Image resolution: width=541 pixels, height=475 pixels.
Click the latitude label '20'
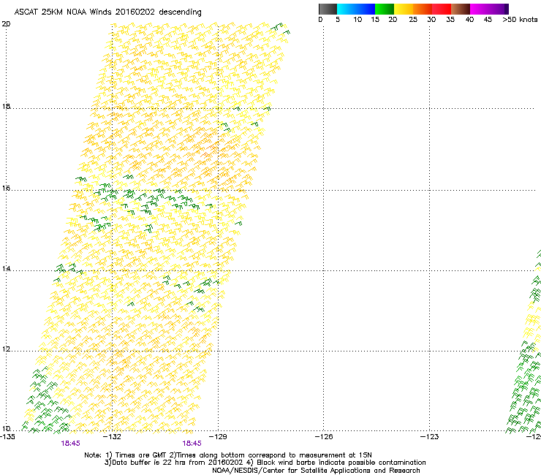[x=6, y=24]
